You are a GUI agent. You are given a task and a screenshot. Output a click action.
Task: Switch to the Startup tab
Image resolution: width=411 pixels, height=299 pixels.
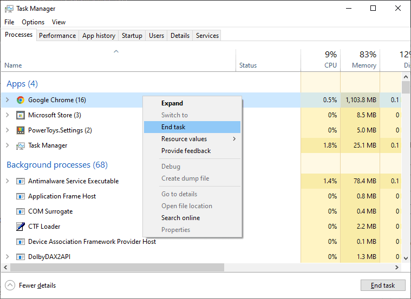click(x=132, y=36)
